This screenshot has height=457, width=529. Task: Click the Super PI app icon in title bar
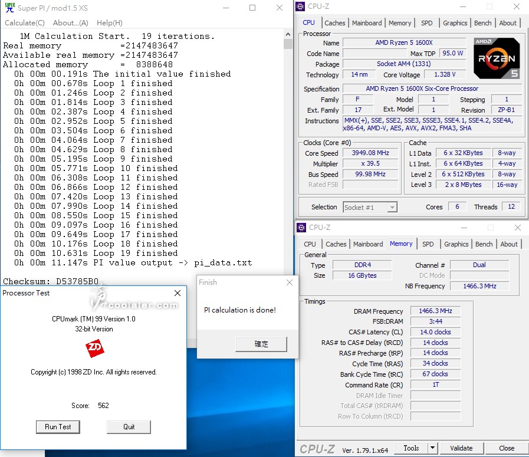point(10,8)
